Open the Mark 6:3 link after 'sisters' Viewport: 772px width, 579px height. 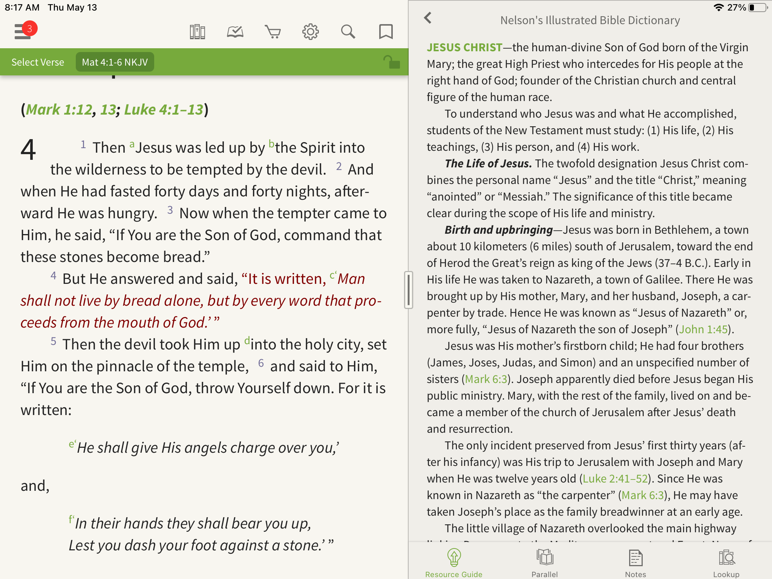click(486, 379)
